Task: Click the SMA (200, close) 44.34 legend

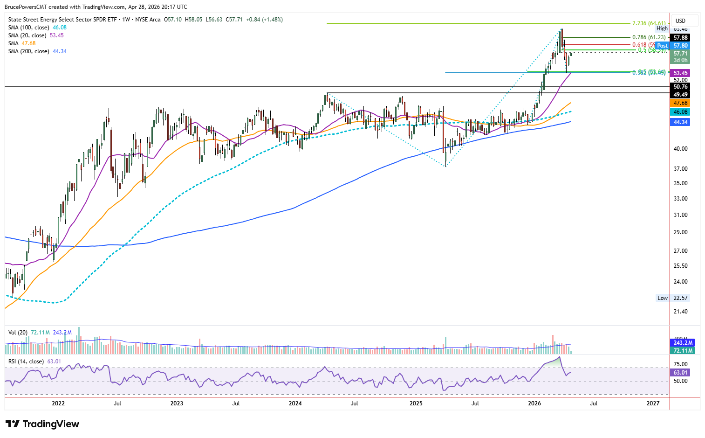Action: point(37,51)
